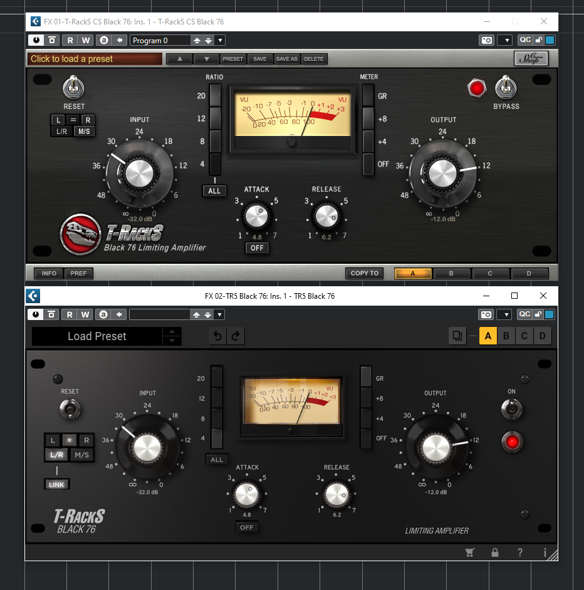
Task: Click the ATTACK knob in CS Black 76
Action: pyautogui.click(x=256, y=216)
